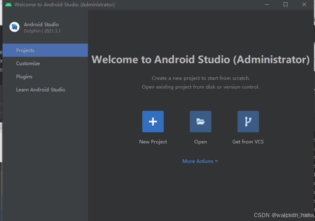Screen dimensions: 315x221
Task: Select the blue plus icon above New Project
Action: (153, 122)
